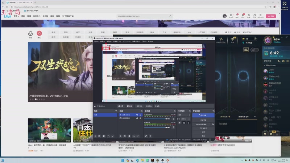This screenshot has width=290, height=163.
Task: Delete the selected transition with trash icon
Action: pos(184,123)
